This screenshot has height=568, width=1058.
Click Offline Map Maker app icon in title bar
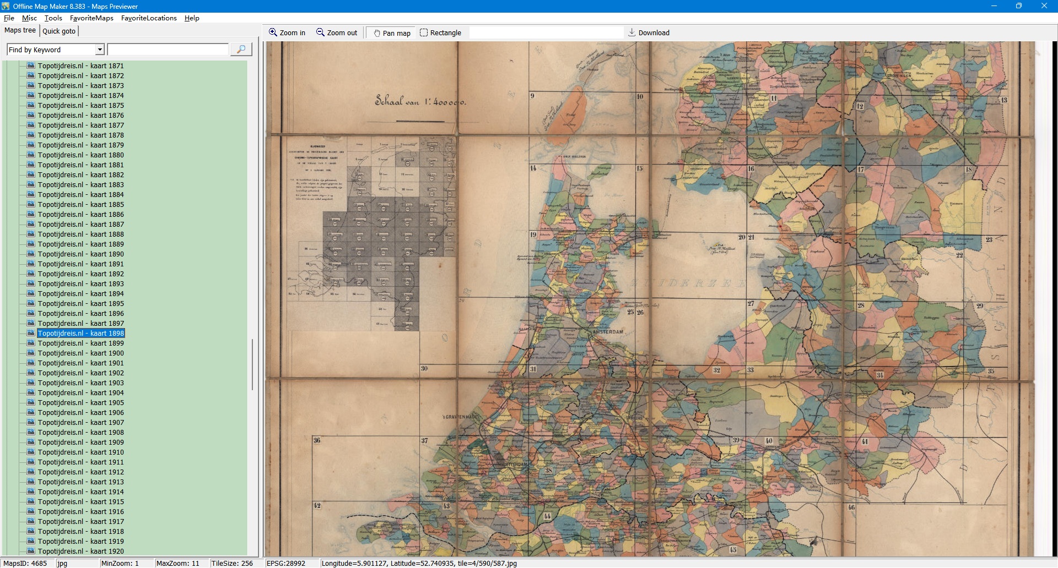6,6
